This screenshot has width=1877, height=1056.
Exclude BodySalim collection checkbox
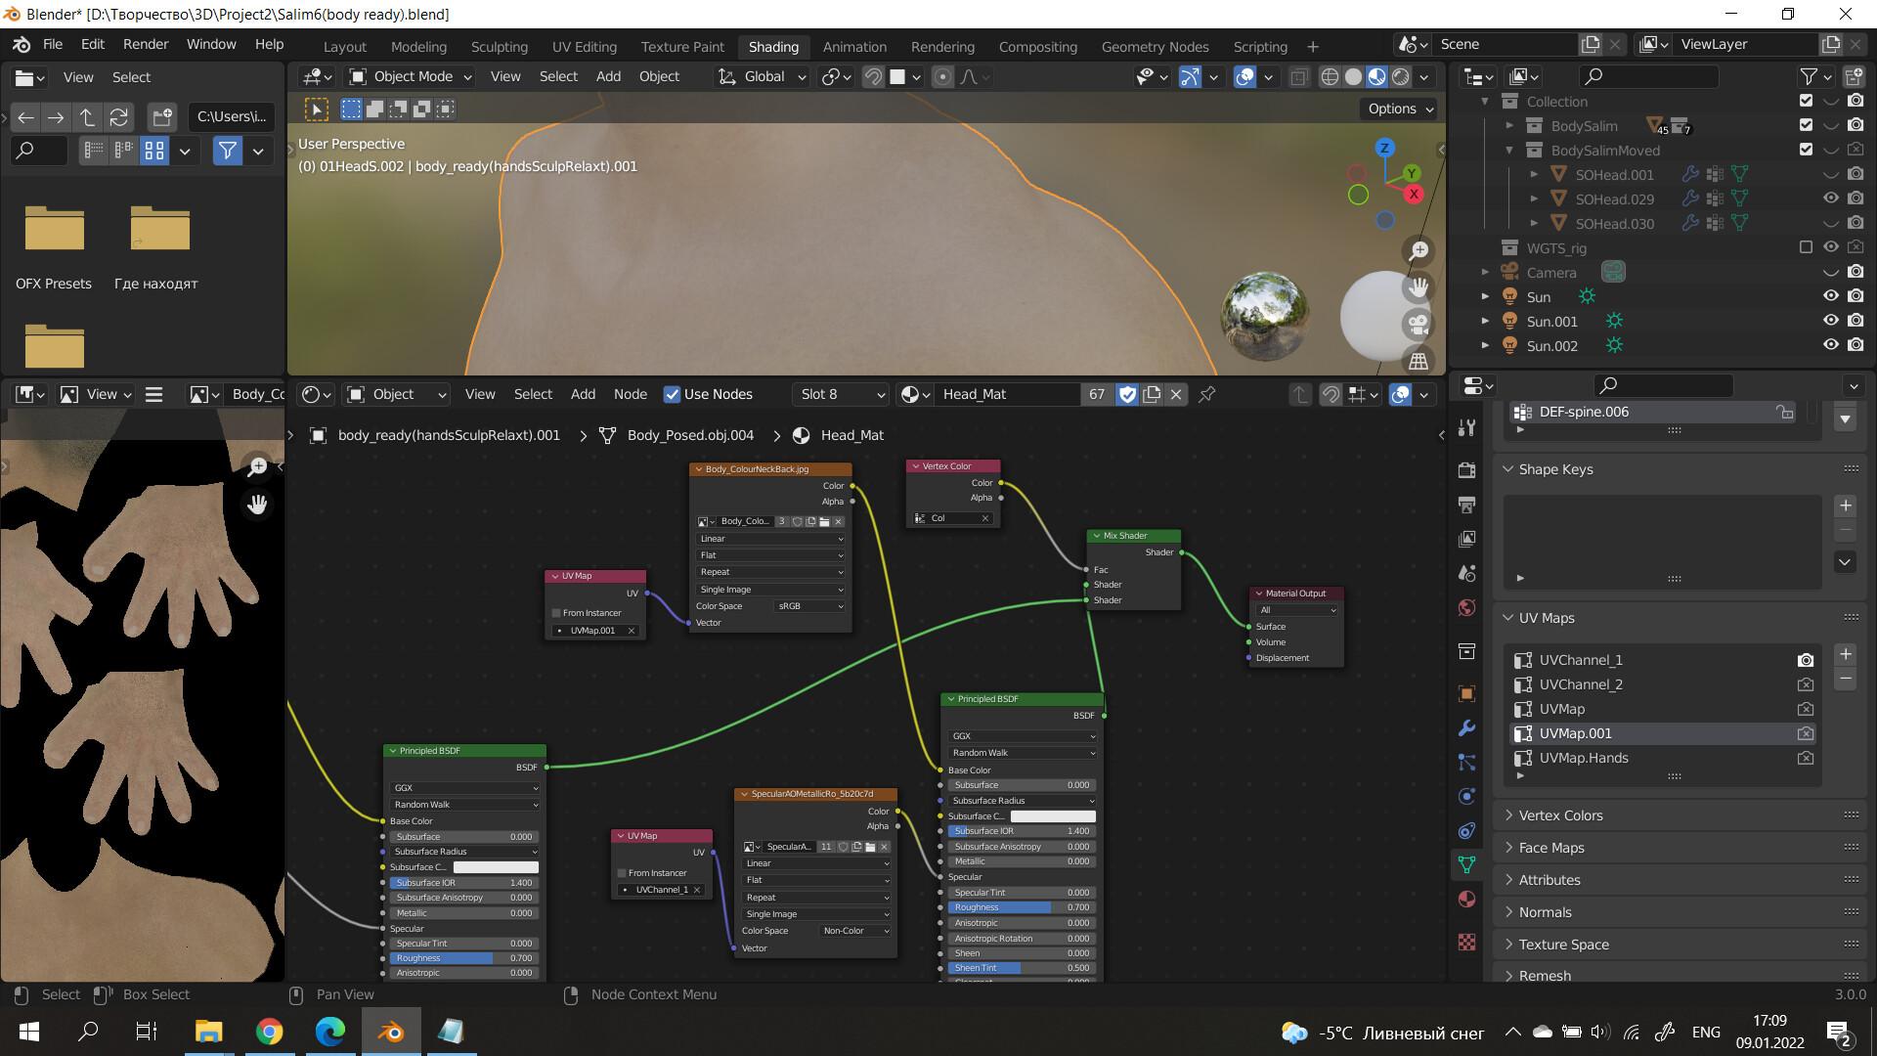point(1806,125)
